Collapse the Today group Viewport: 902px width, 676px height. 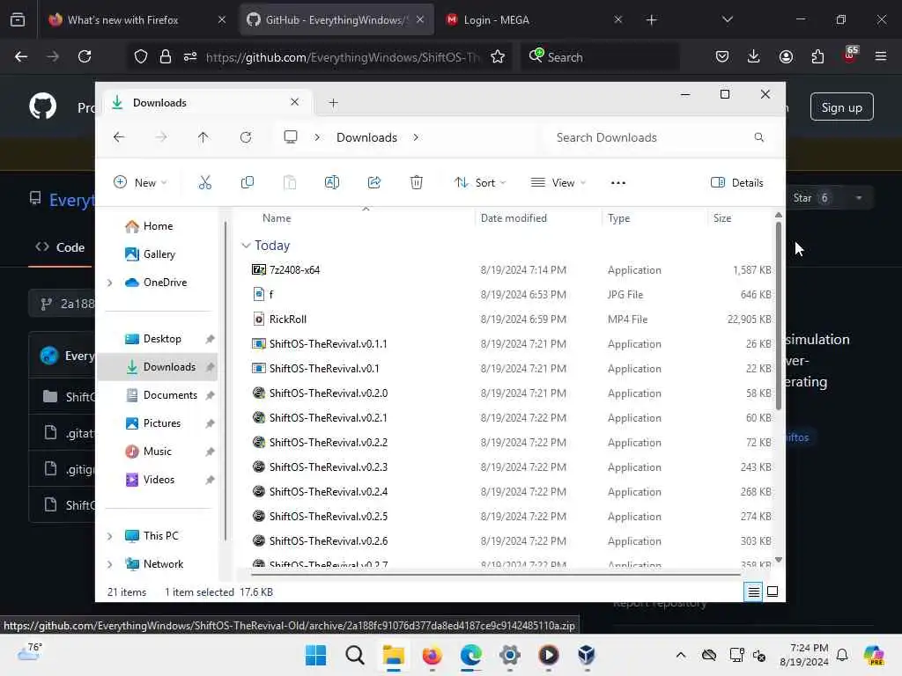point(247,246)
